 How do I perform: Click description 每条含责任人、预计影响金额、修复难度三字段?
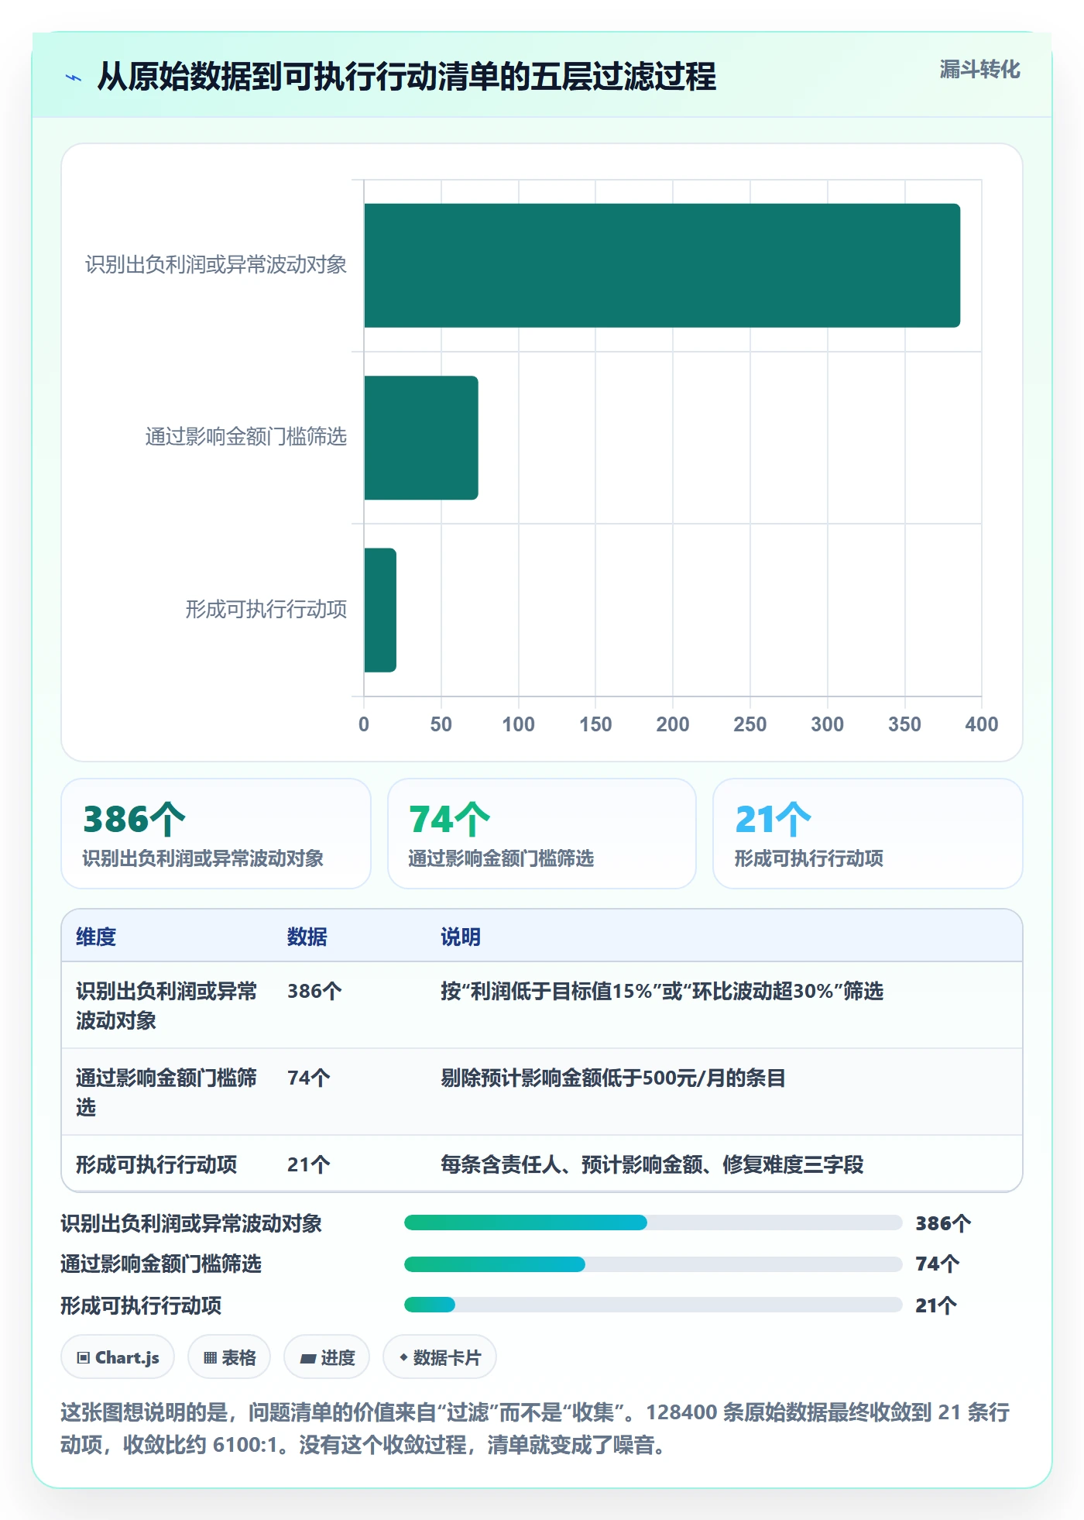[652, 1164]
